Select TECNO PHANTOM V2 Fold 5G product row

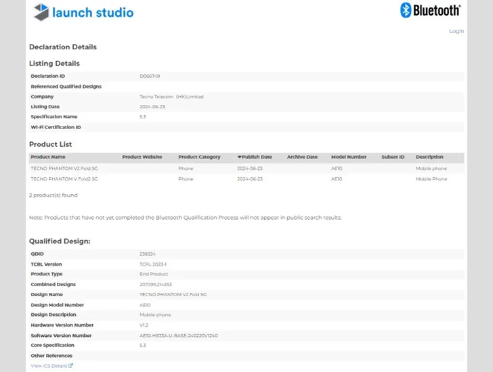246,168
